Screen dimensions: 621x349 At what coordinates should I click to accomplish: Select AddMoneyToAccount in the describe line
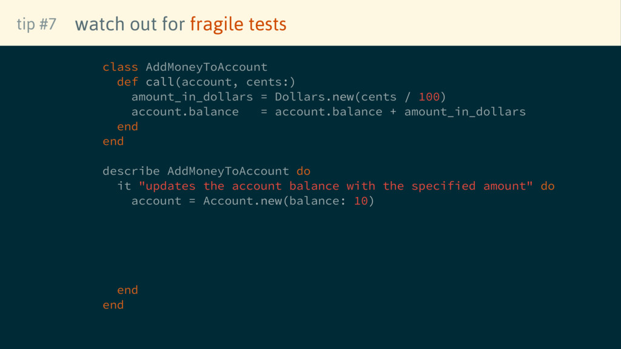click(228, 171)
